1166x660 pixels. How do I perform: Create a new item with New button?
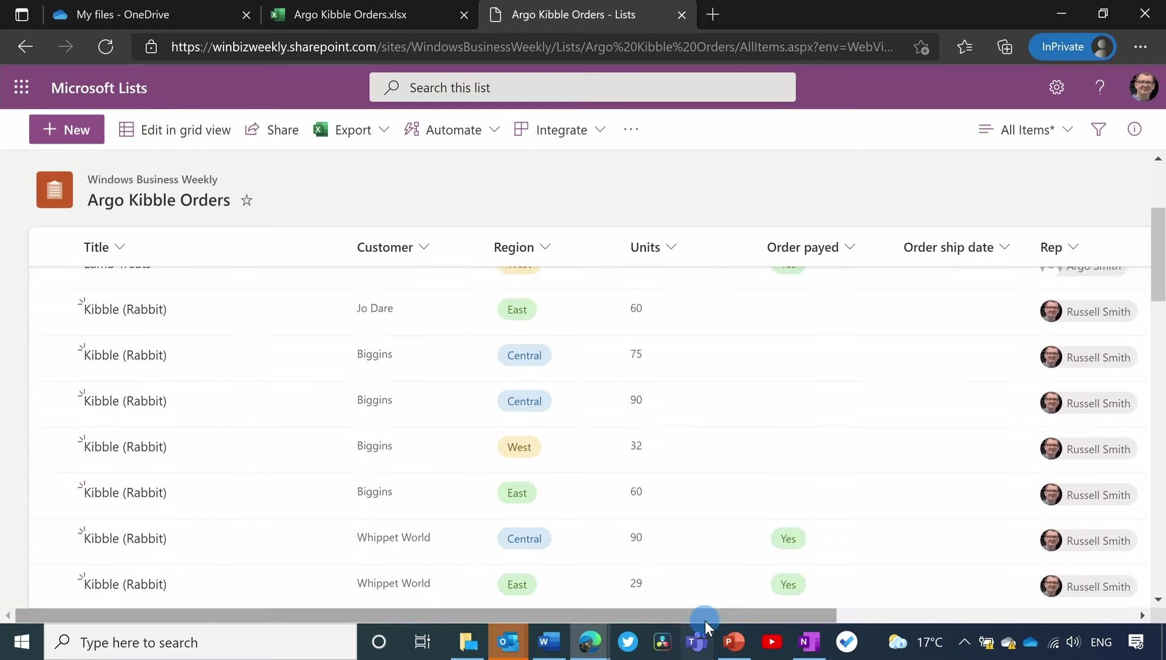pyautogui.click(x=67, y=129)
